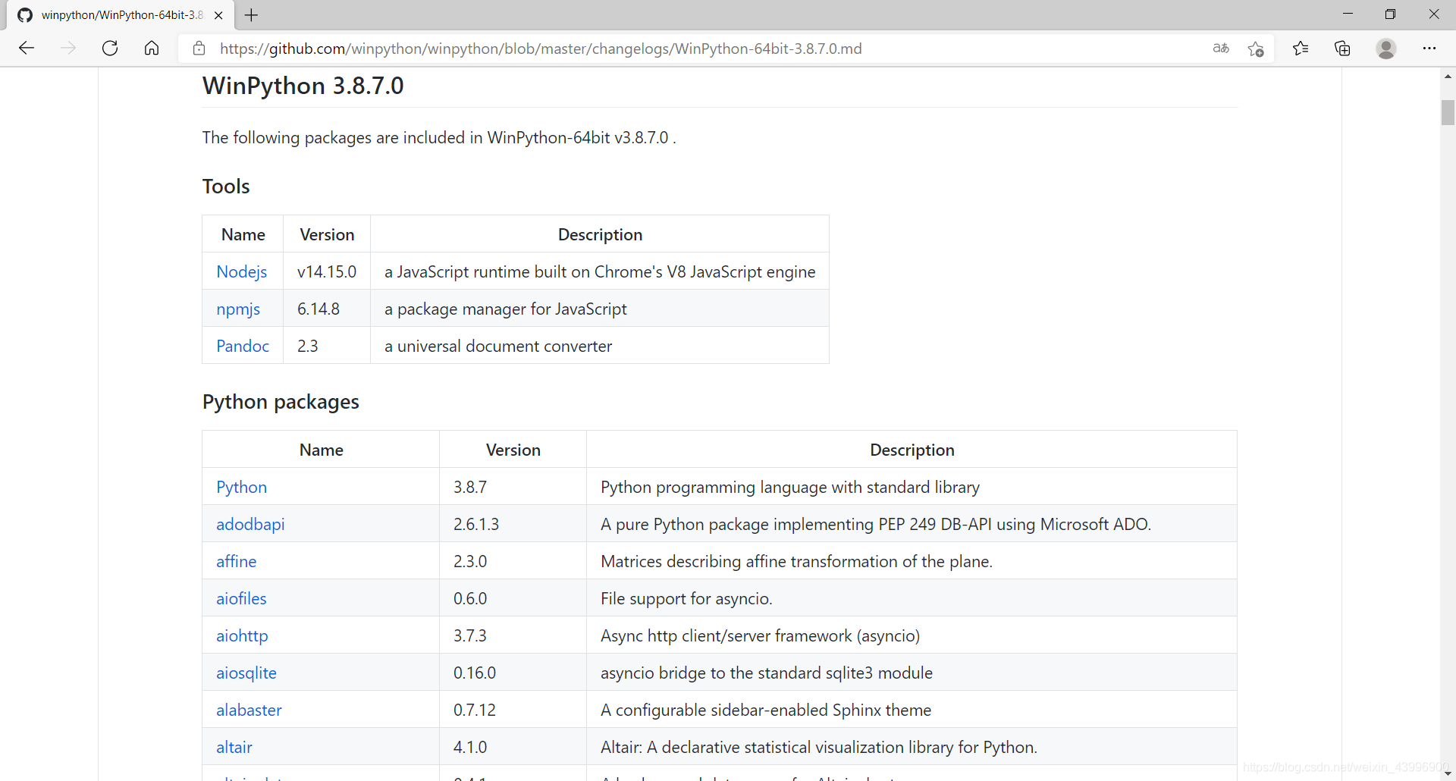Click the scrollbar down arrow
This screenshot has height=781, width=1456.
click(1448, 773)
